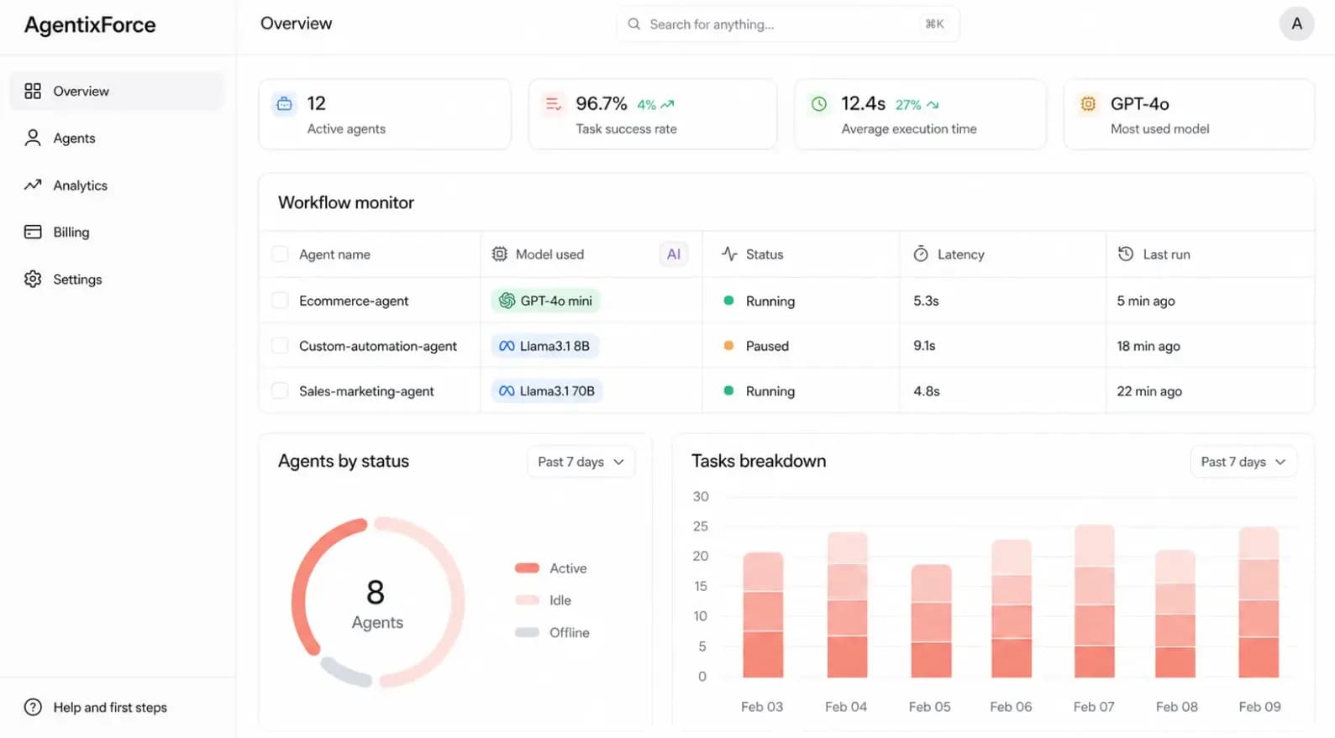Click the Feb 07 bar in Tasks breakdown
This screenshot has height=738, width=1335.
pos(1094,601)
